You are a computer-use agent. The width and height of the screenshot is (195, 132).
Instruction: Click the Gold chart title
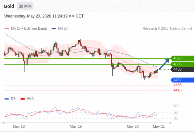click(x=9, y=6)
